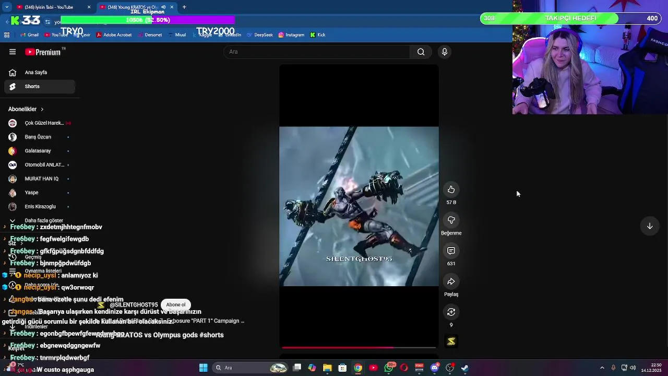This screenshot has width=668, height=376.
Task: Go to next Short with down arrow
Action: [x=650, y=226]
